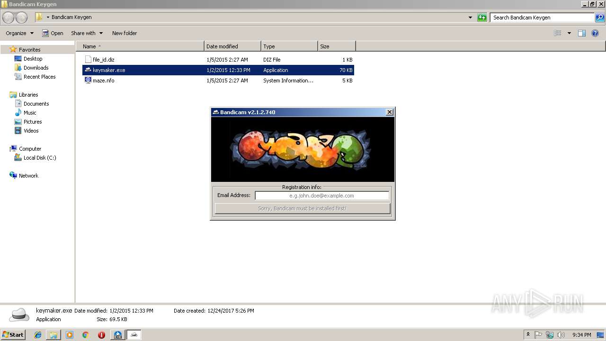Toggle the preview pane icon
The width and height of the screenshot is (606, 341).
[582, 33]
